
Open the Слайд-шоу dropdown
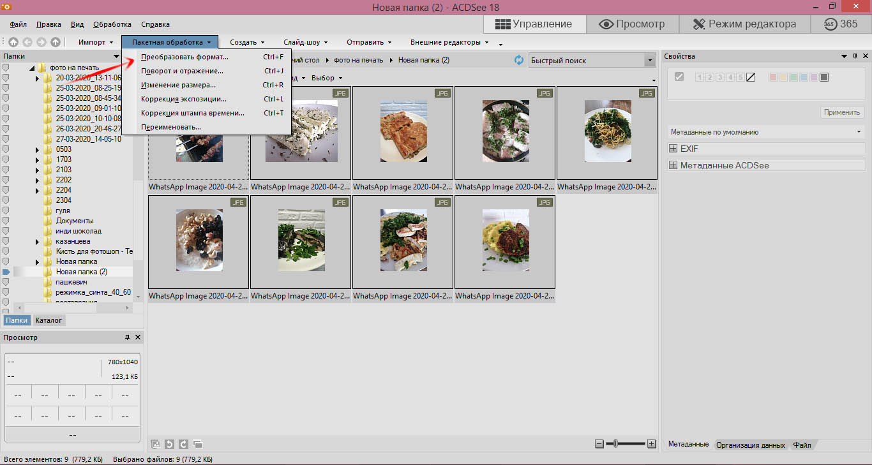click(x=305, y=42)
